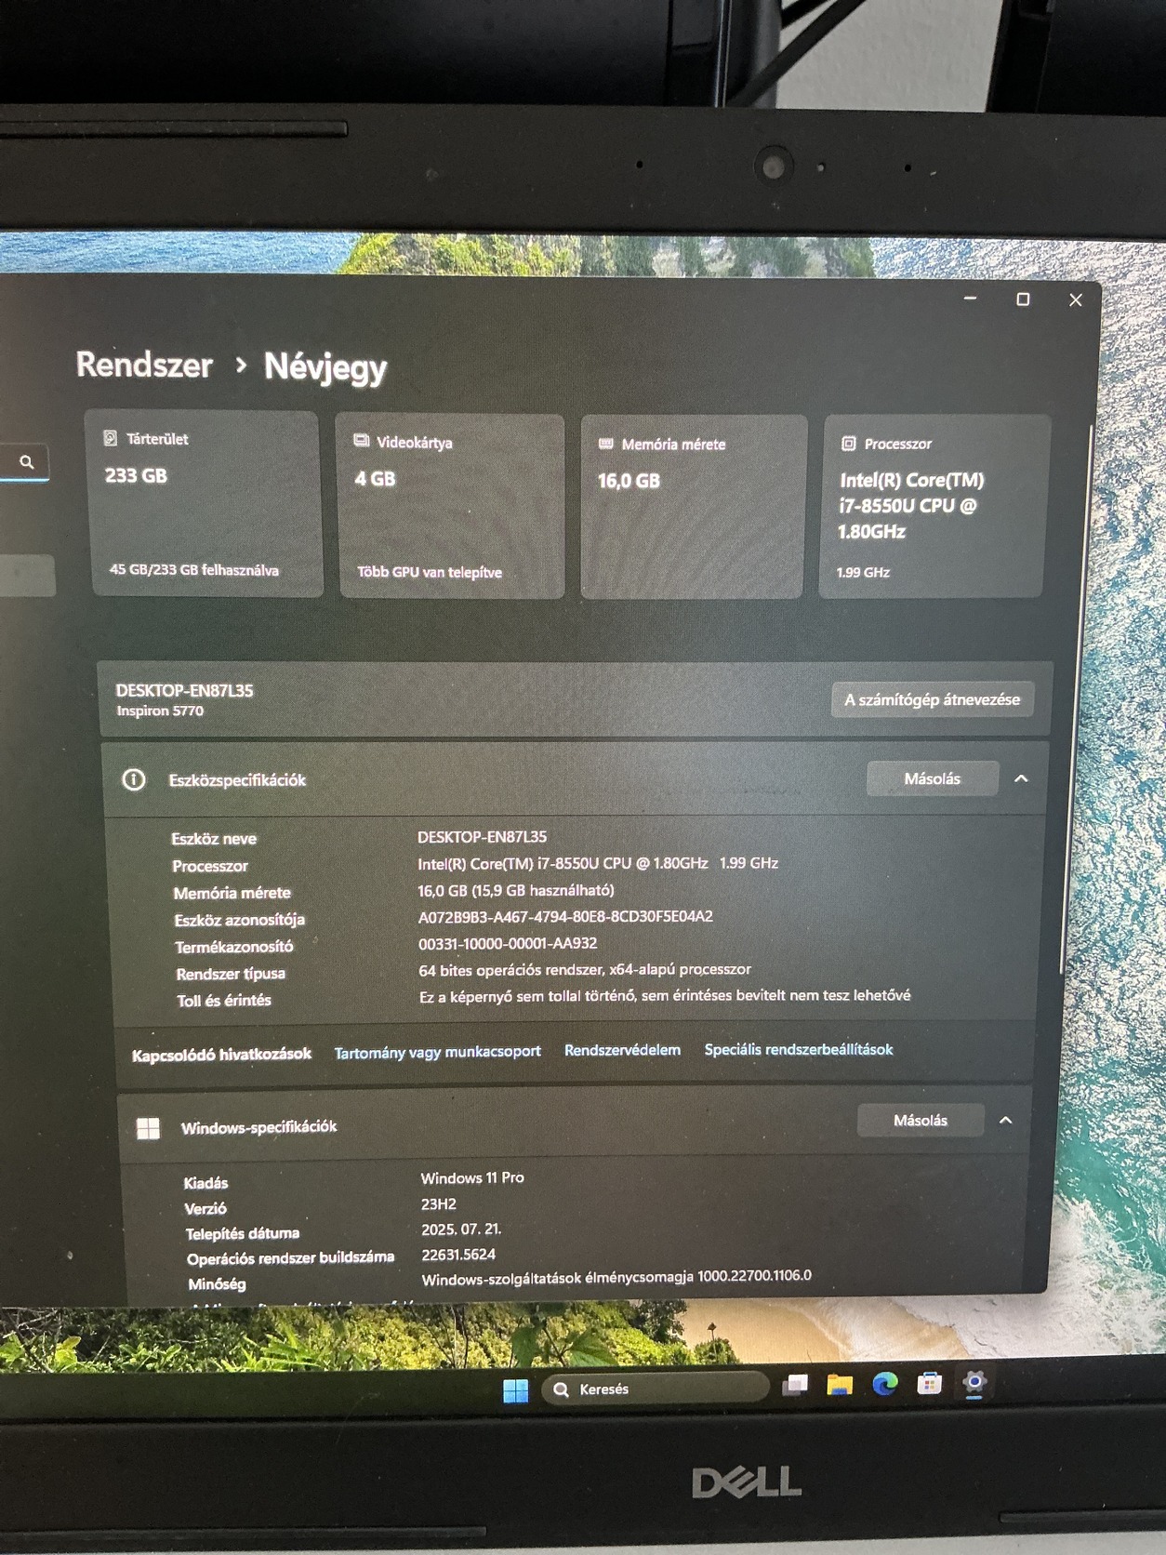The width and height of the screenshot is (1166, 1555).
Task: Copy device specs with Másolás button
Action: (x=932, y=778)
